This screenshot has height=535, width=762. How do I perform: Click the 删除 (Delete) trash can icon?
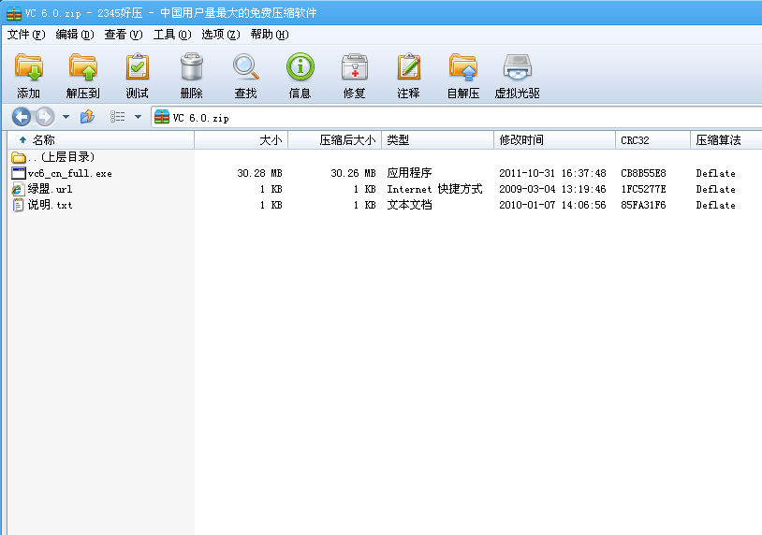[x=192, y=67]
